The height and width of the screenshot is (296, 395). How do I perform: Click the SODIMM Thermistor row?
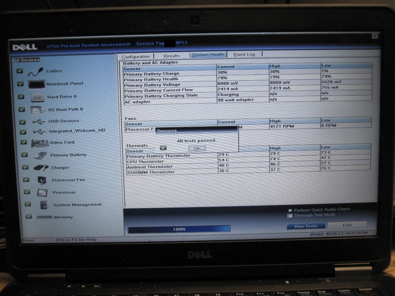(x=248, y=171)
